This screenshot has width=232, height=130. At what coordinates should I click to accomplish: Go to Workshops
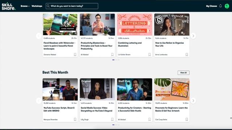point(37,6)
